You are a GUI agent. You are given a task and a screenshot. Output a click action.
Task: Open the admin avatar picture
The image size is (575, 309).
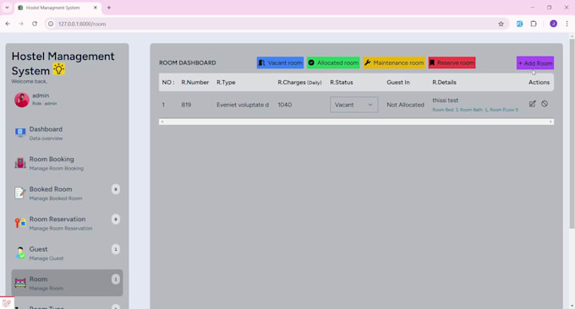pos(22,100)
